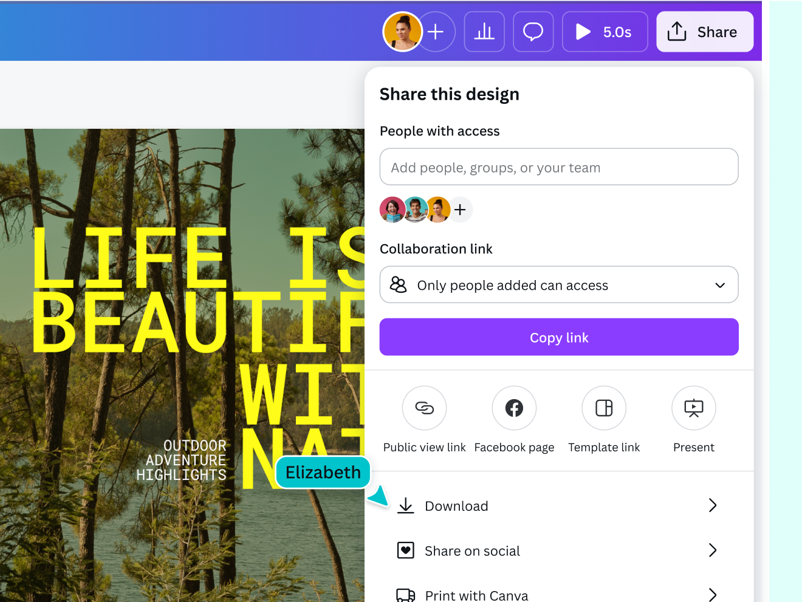Expand the Share on social chevron
Viewport: 802px width, 602px height.
tap(713, 550)
